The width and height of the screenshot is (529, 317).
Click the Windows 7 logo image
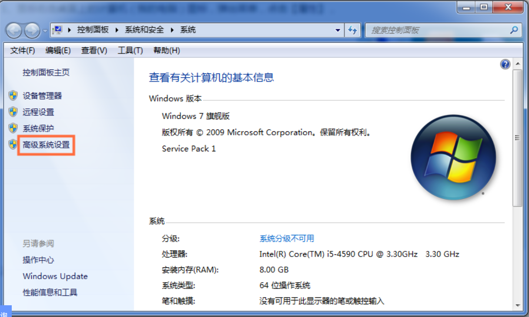pyautogui.click(x=453, y=157)
